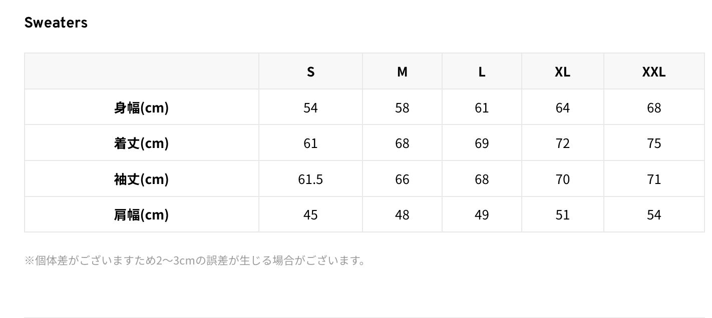Select the 着丈(cm) row label
Viewport: 712px width, 318px height.
141,143
